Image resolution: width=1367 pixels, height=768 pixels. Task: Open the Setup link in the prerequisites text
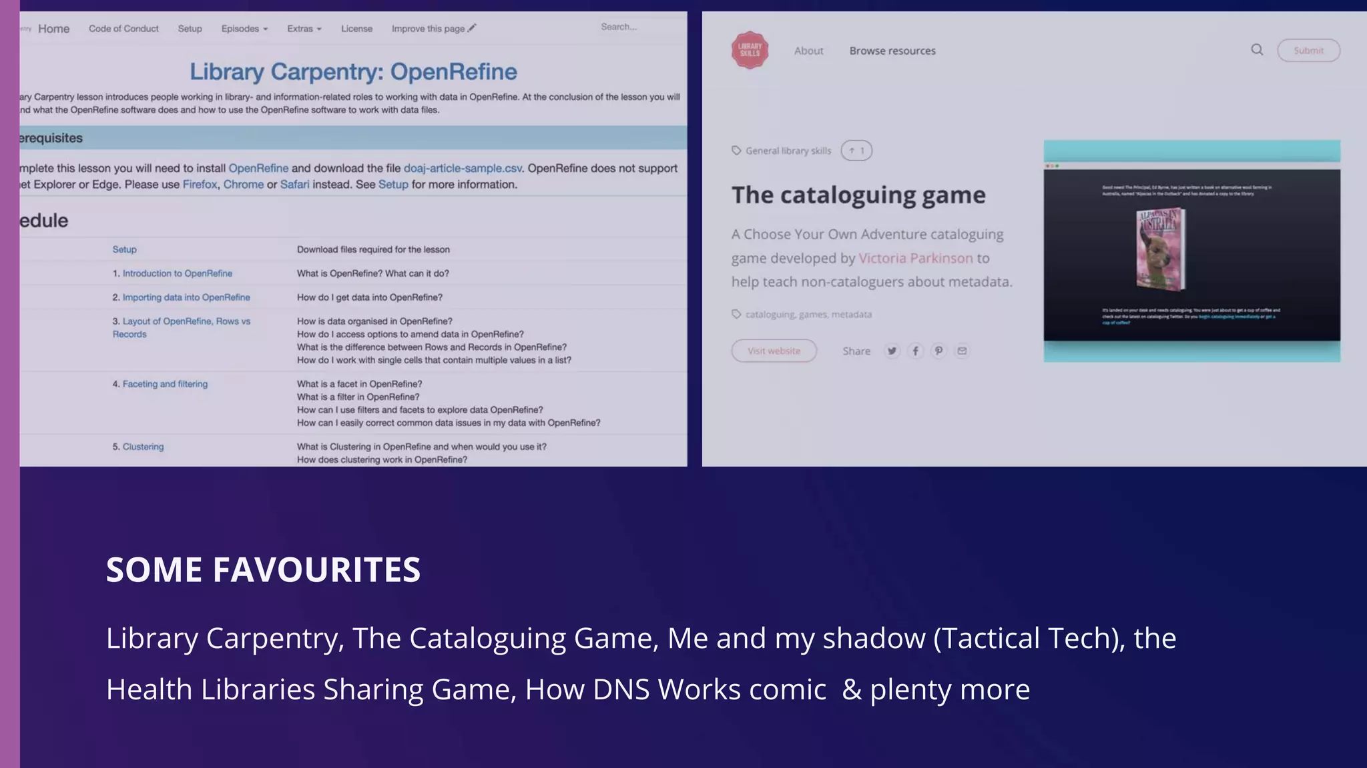[x=393, y=185]
